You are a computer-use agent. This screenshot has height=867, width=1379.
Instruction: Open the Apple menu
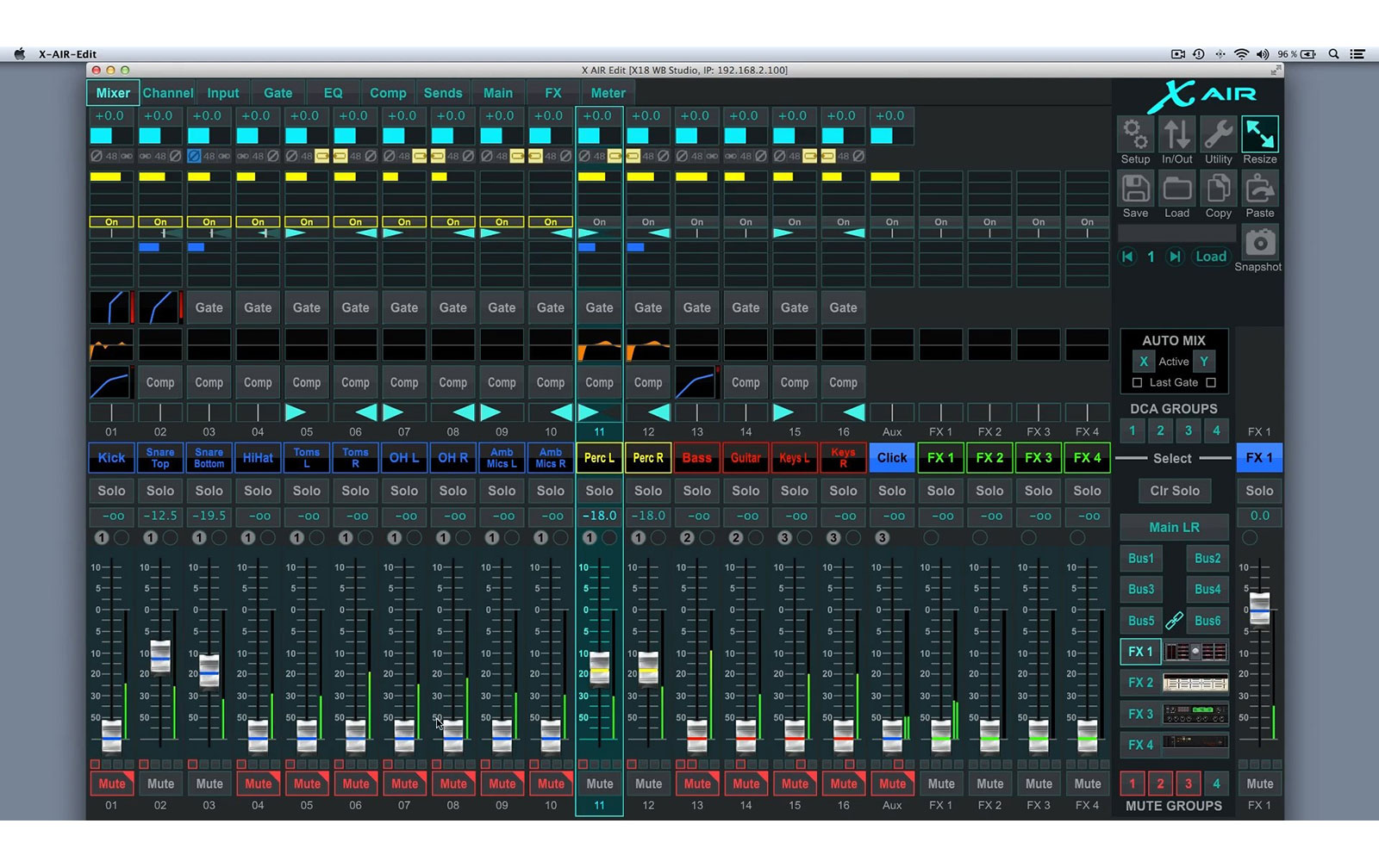click(19, 53)
